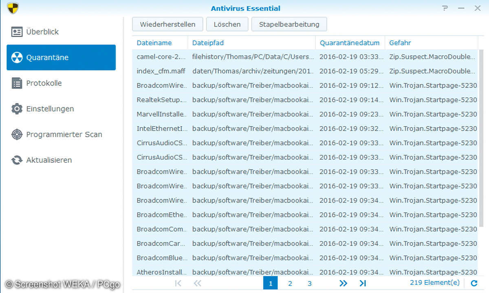Select the IntelEthernetI row
Image resolution: width=489 pixels, height=293 pixels.
(x=305, y=129)
